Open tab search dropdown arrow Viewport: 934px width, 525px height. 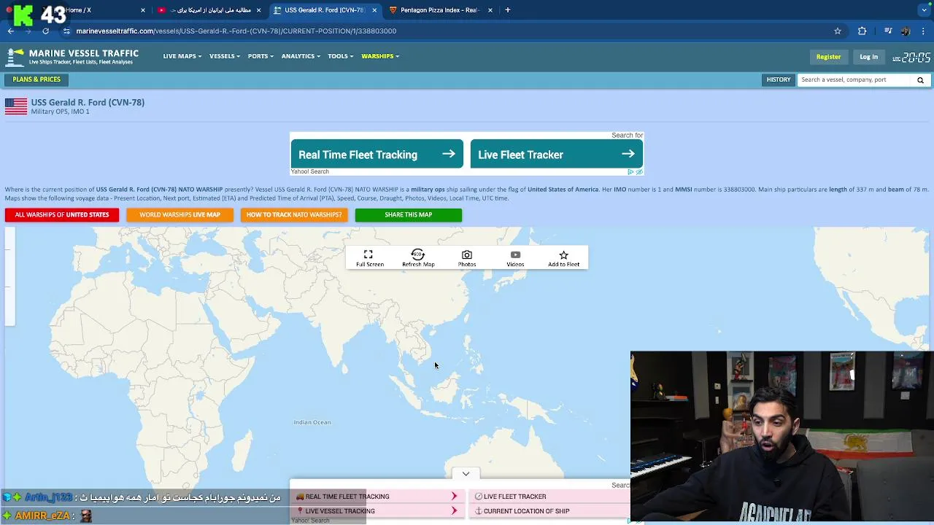(924, 10)
